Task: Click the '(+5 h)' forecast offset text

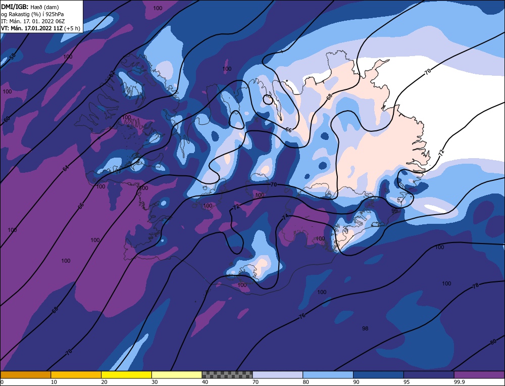Action: [x=72, y=28]
